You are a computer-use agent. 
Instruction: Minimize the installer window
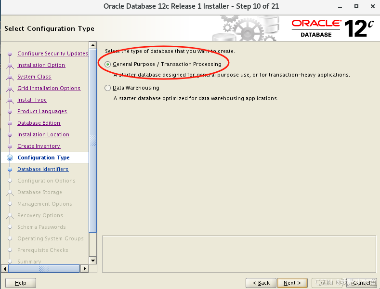(340, 7)
